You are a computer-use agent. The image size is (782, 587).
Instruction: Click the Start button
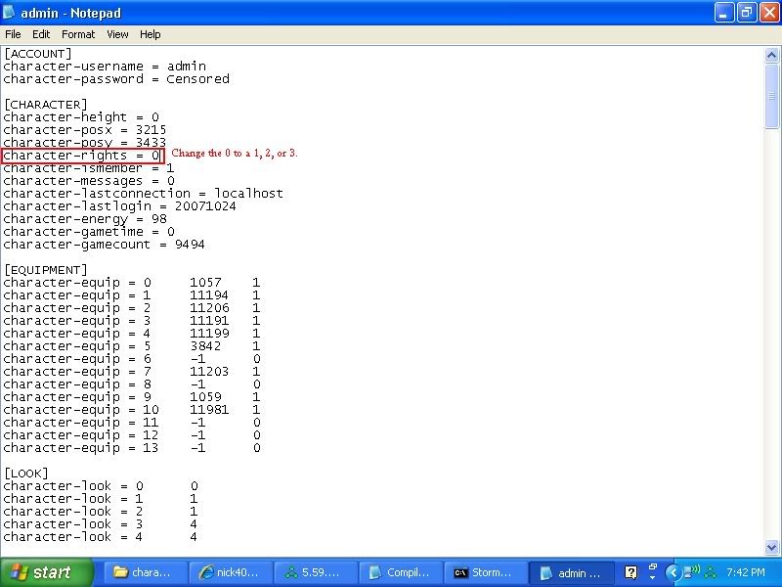pyautogui.click(x=46, y=572)
